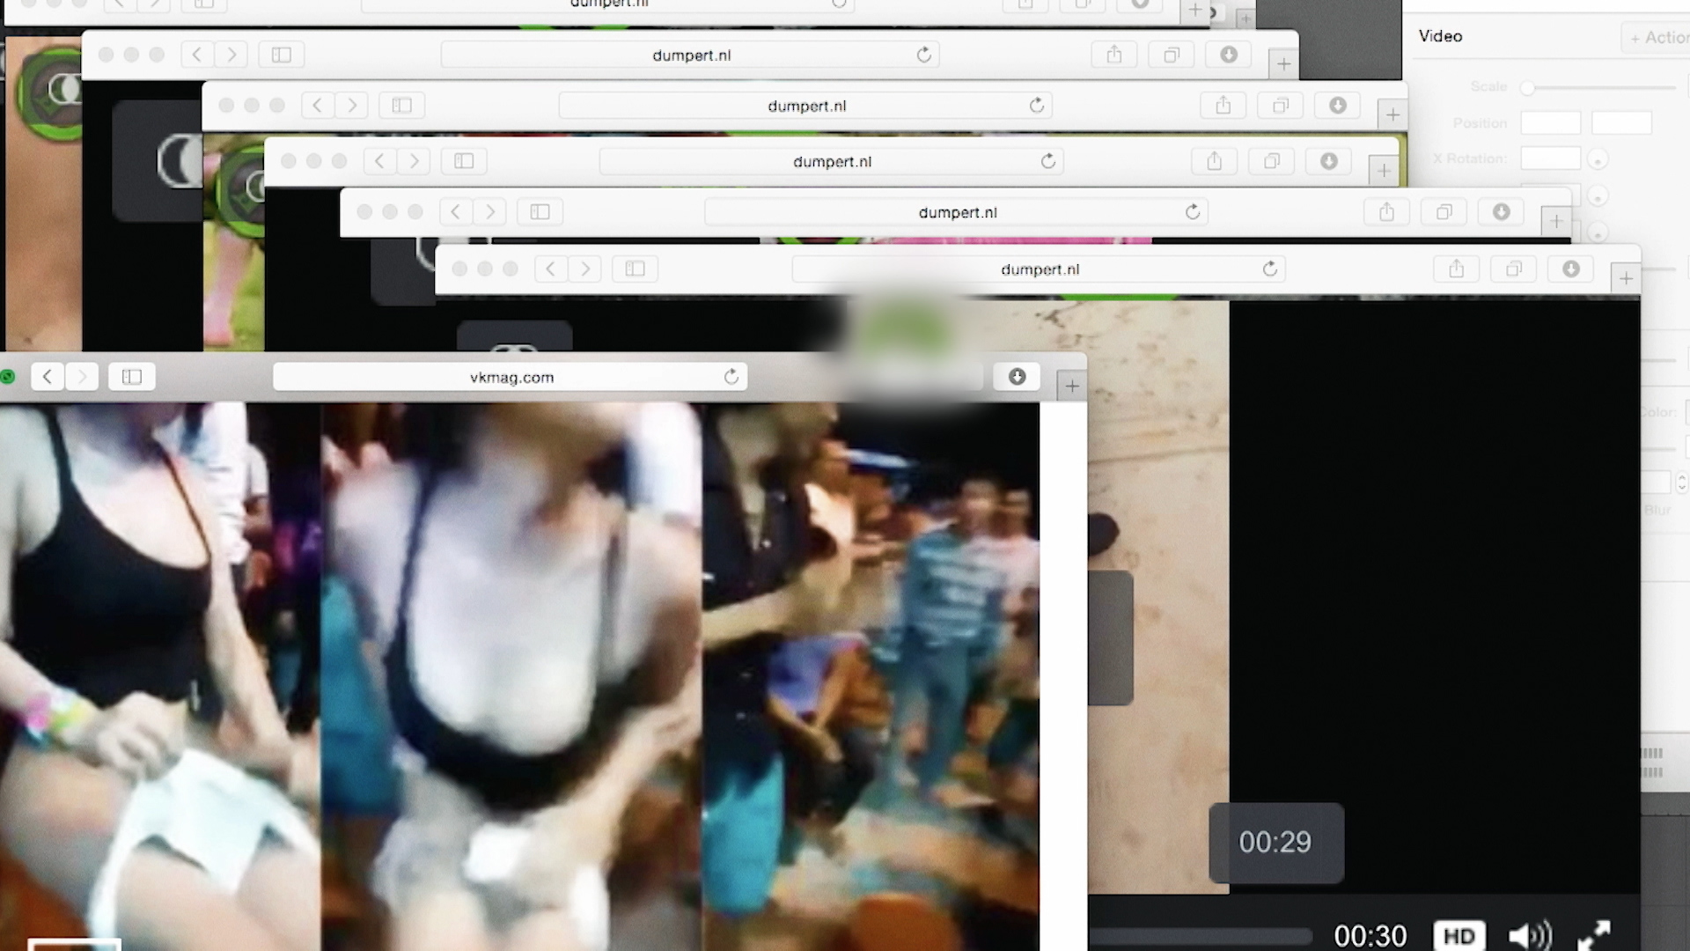The height and width of the screenshot is (951, 1690).
Task: Toggle sidebar in the vkmag.com window
Action: coord(132,377)
